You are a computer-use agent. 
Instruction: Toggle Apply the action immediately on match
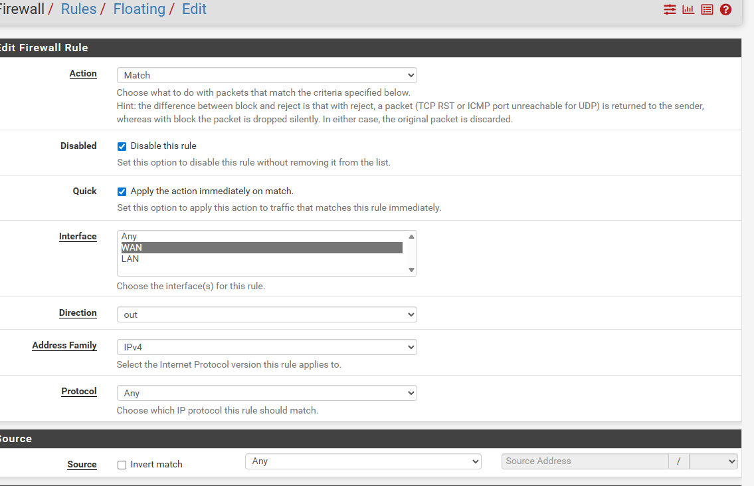122,191
